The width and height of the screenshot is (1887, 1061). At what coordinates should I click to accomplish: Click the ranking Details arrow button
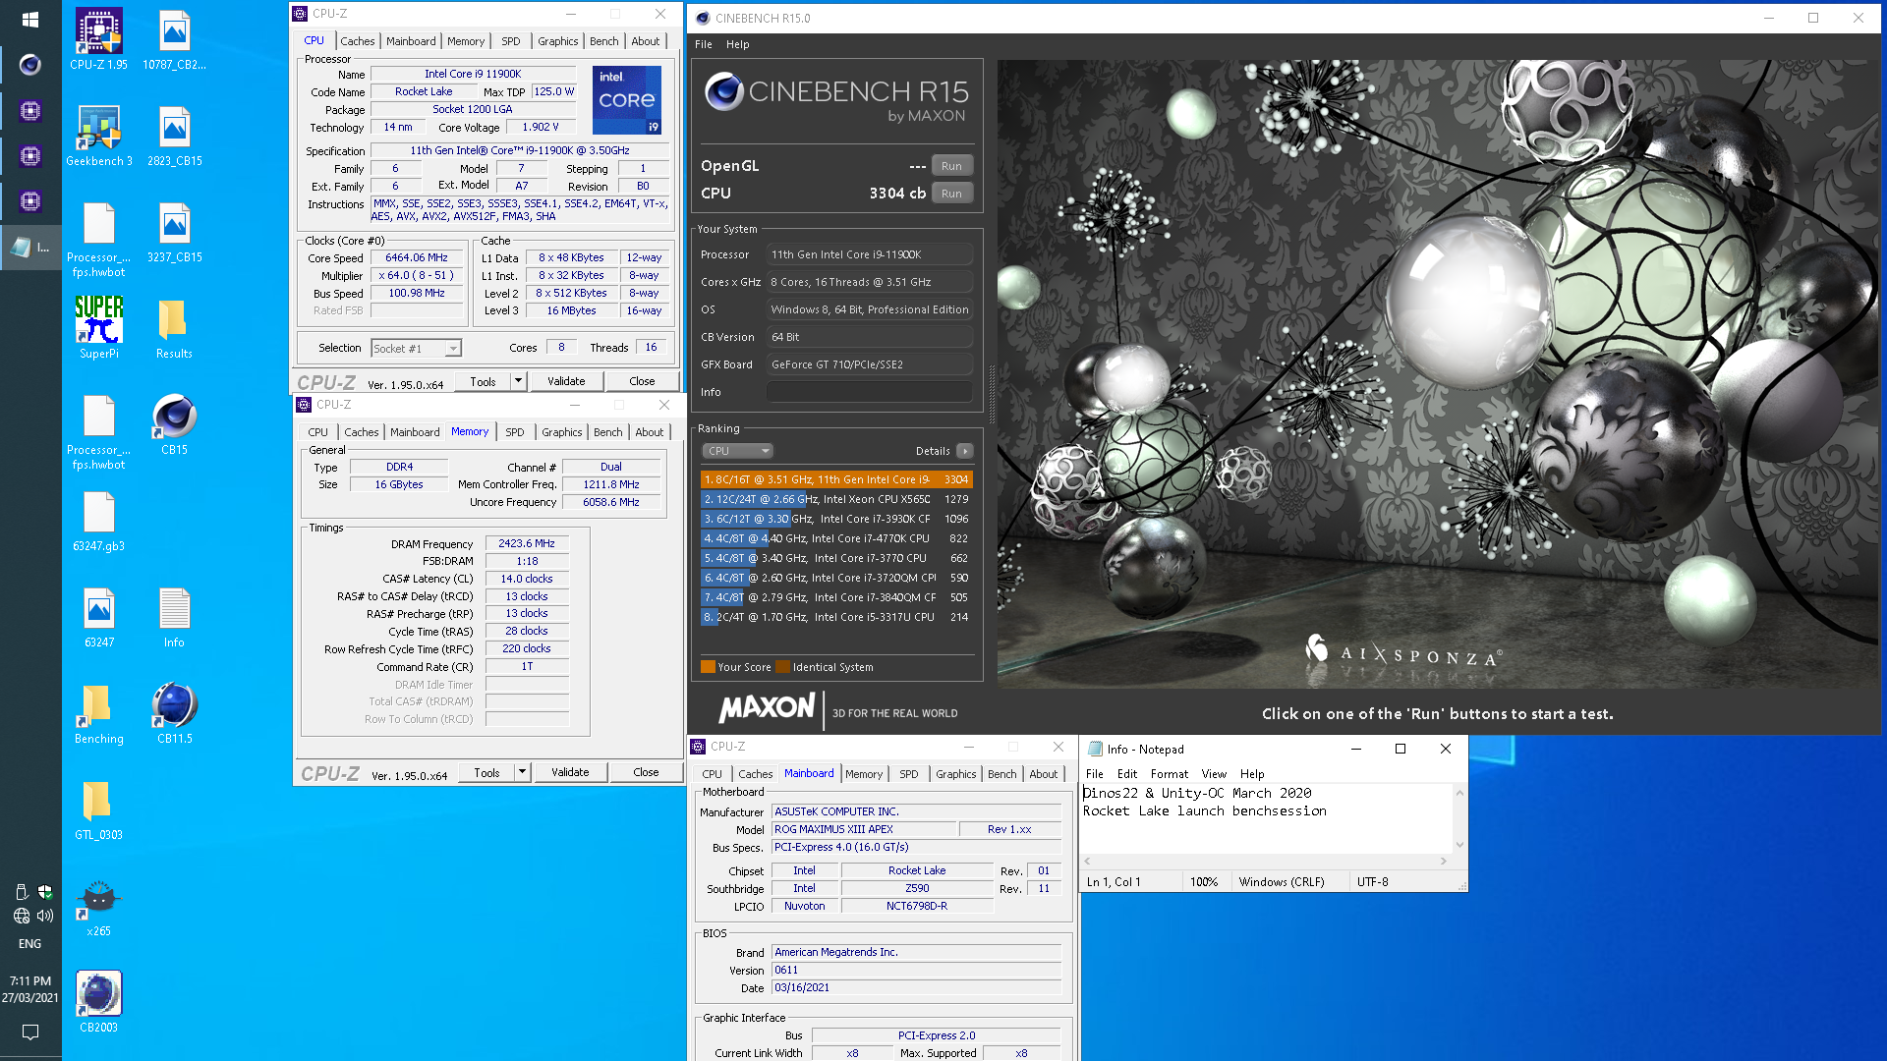coord(965,451)
